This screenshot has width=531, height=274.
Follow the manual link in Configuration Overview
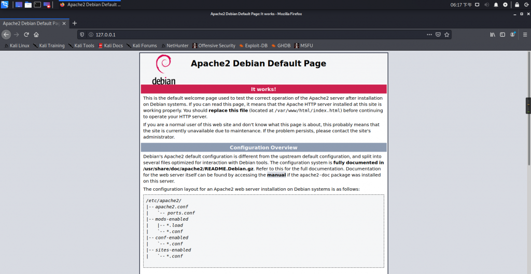point(276,175)
